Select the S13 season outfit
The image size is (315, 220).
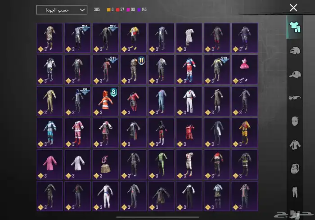coord(105,38)
